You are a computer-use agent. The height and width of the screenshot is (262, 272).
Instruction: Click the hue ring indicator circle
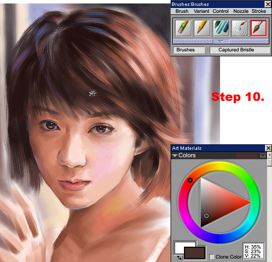pyautogui.click(x=190, y=180)
